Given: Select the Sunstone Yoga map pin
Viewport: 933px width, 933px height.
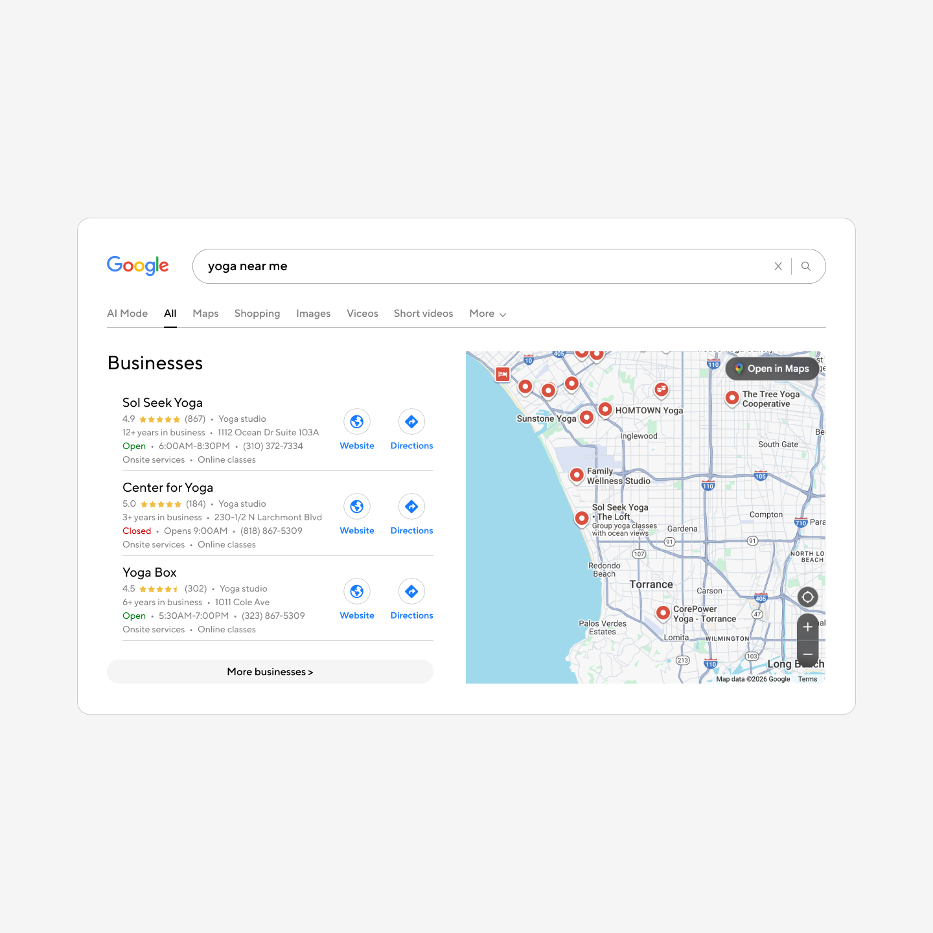Looking at the screenshot, I should tap(586, 418).
